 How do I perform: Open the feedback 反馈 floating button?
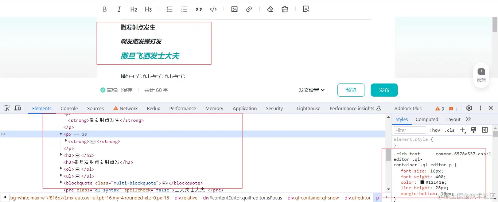481,75
